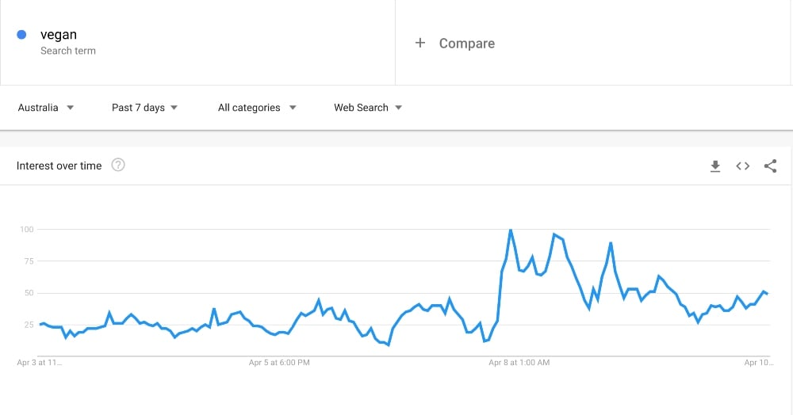Click the 50 gridline value label

coord(27,293)
